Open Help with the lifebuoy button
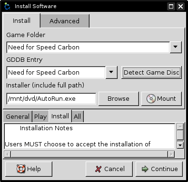 29,169
